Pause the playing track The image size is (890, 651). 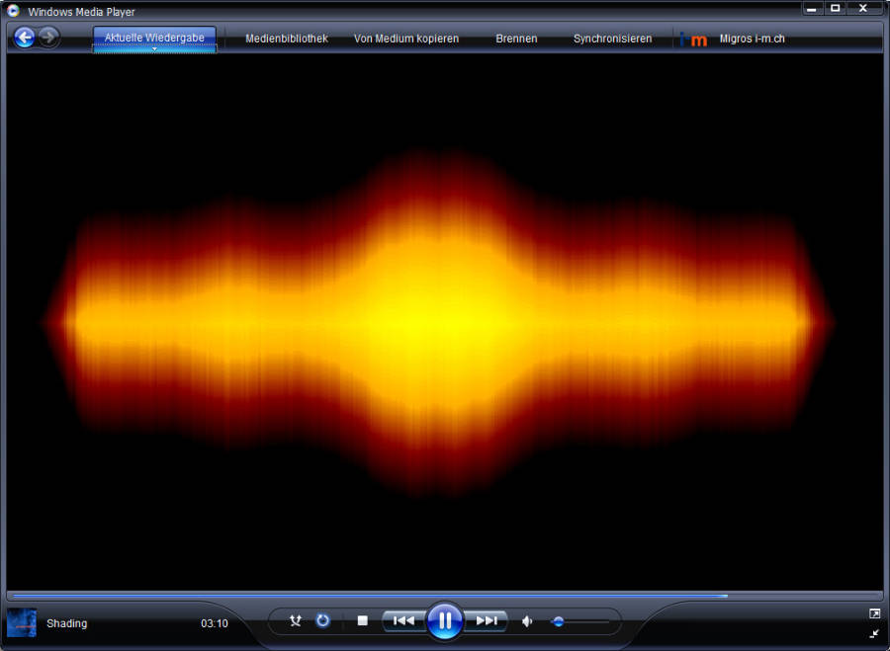tap(445, 621)
